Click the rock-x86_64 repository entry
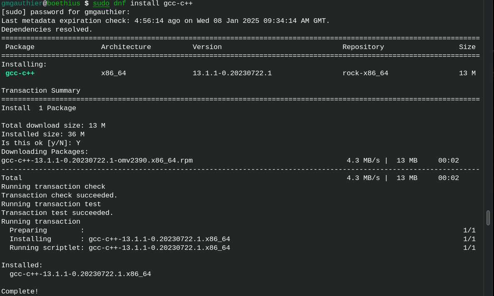This screenshot has height=296, width=494. (x=365, y=73)
